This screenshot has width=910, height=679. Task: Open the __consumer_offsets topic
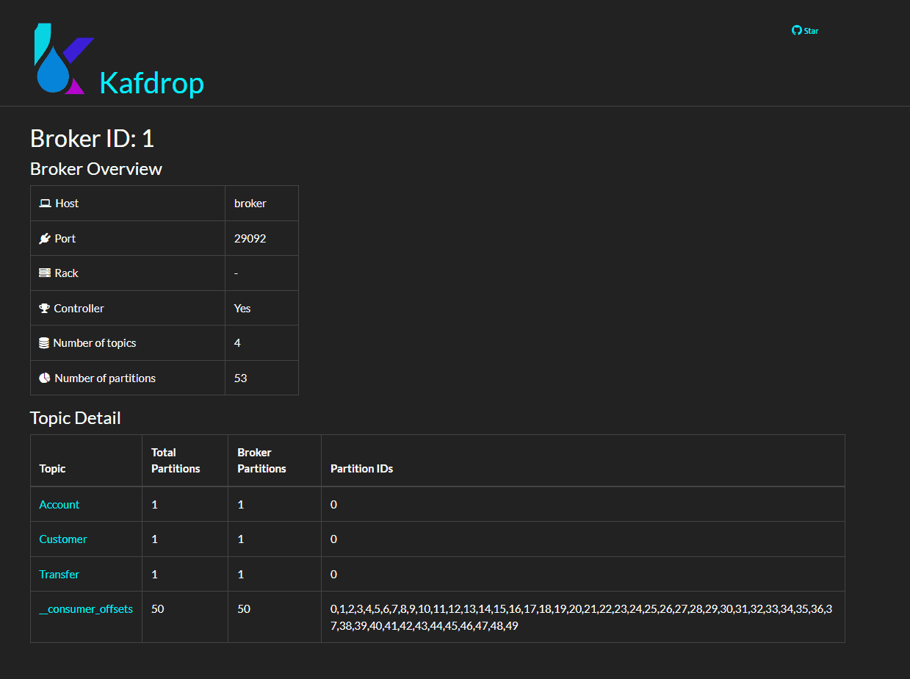86,608
